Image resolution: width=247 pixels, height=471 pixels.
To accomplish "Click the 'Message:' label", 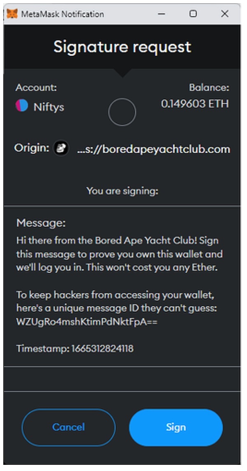I will click(x=41, y=223).
